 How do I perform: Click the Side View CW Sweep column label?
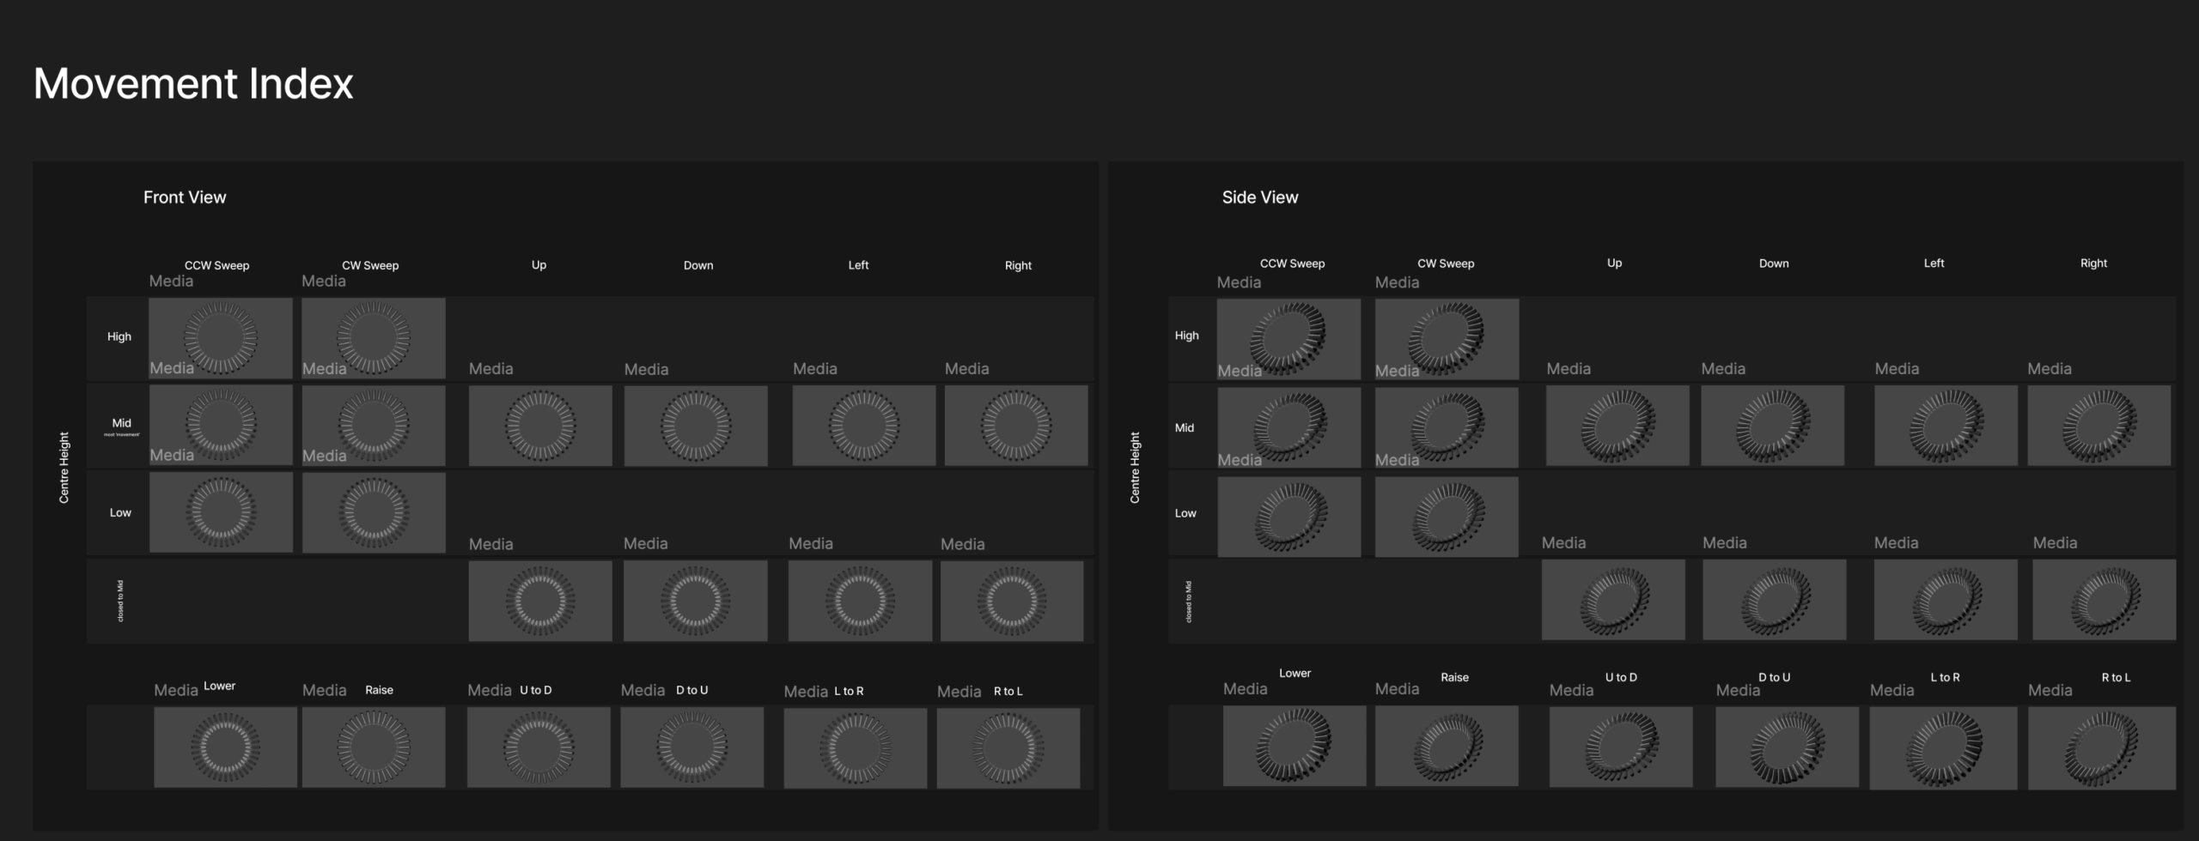[x=1445, y=263]
